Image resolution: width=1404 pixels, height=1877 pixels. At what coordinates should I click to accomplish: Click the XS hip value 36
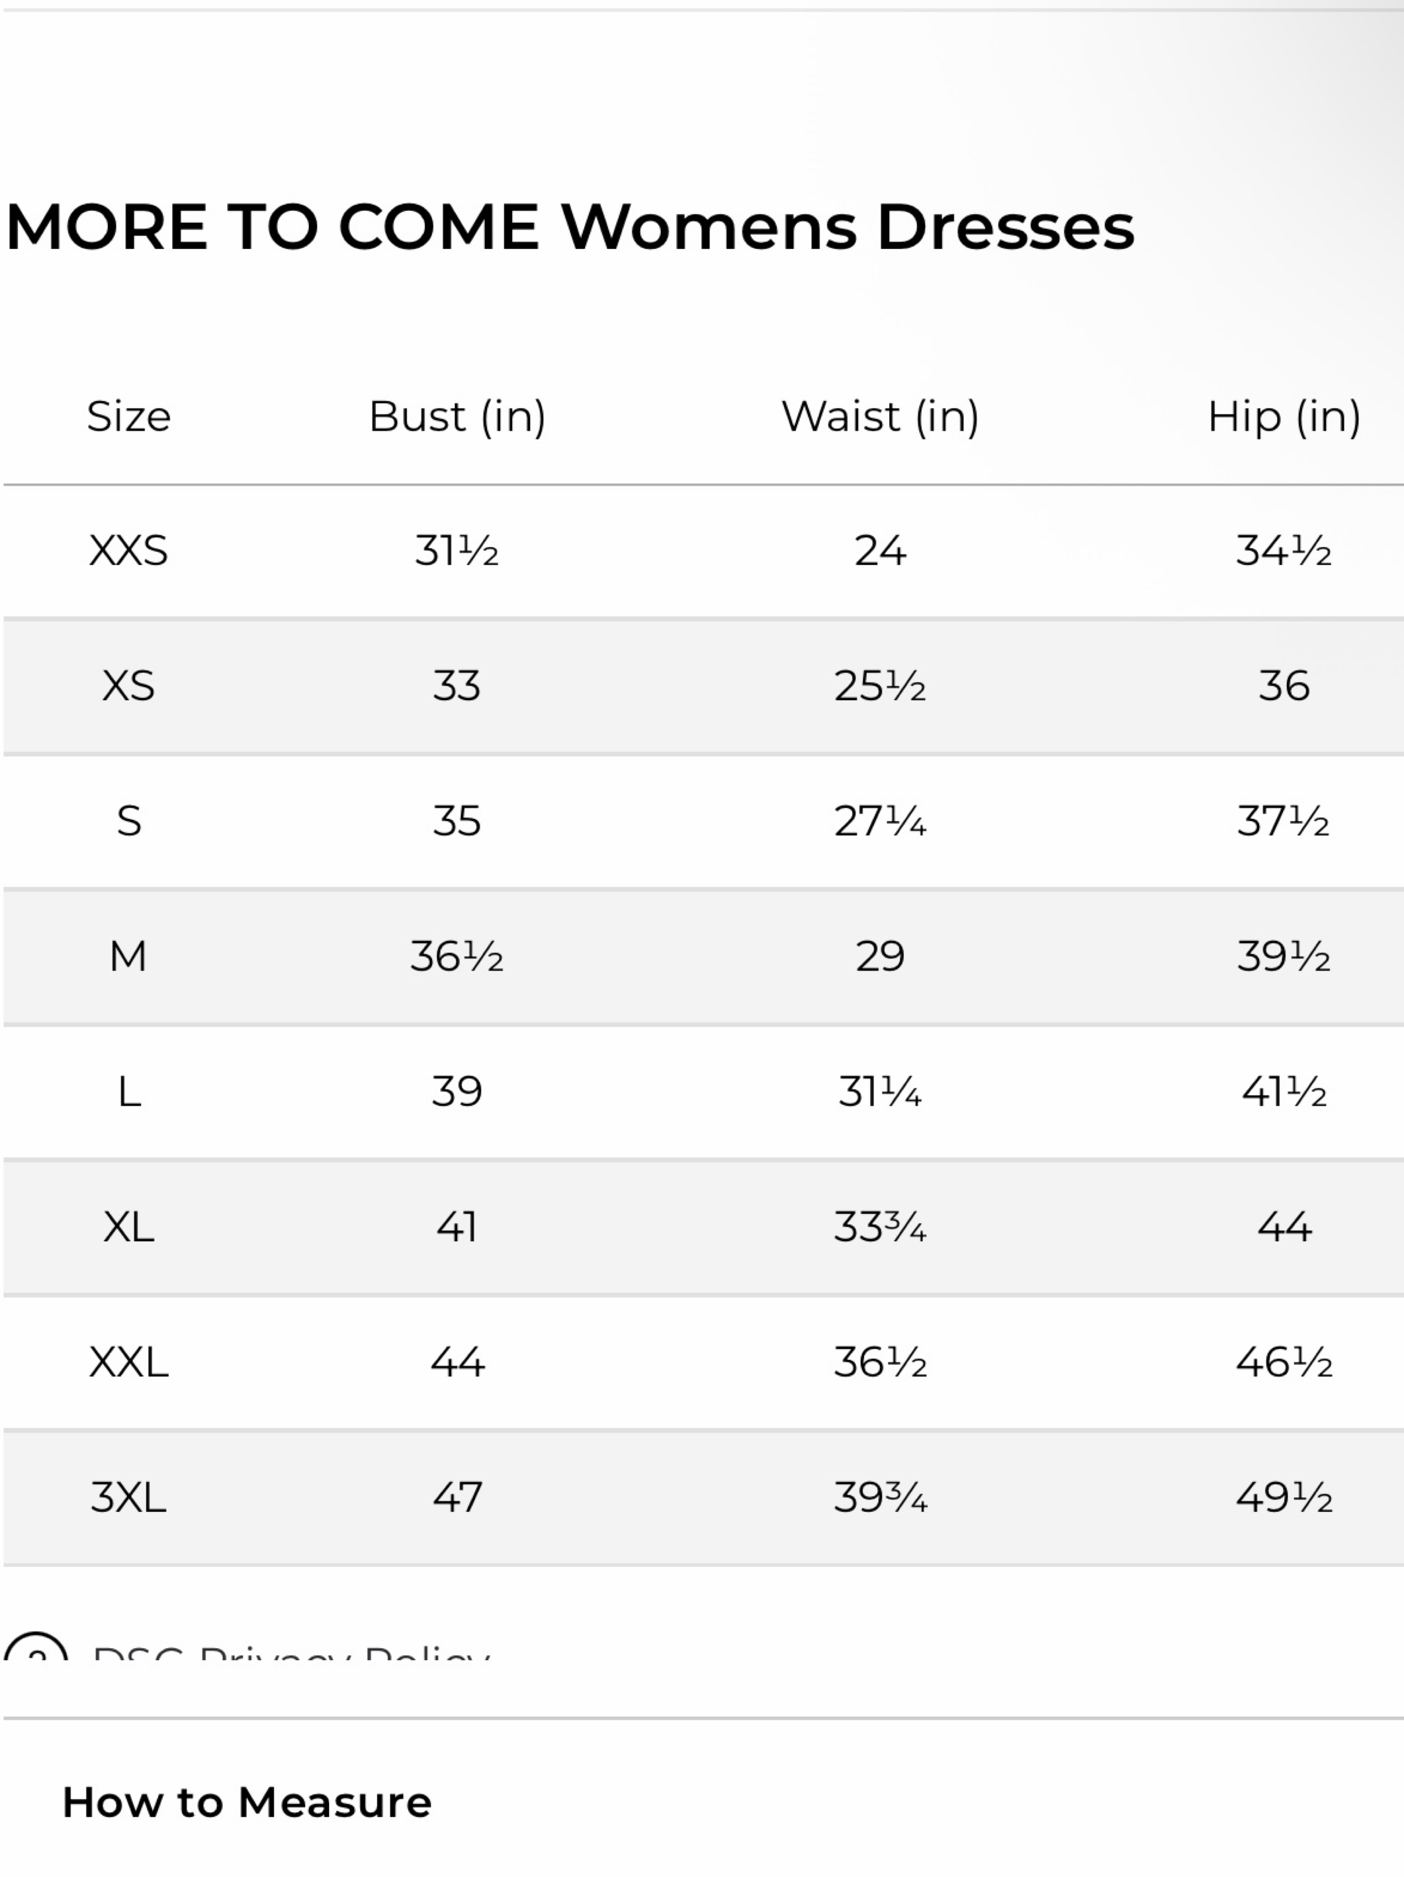click(x=1284, y=686)
